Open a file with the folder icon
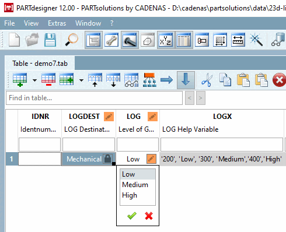 coord(32,40)
